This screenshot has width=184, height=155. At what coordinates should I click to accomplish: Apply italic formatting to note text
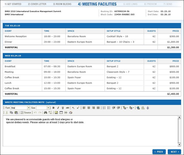(58, 108)
